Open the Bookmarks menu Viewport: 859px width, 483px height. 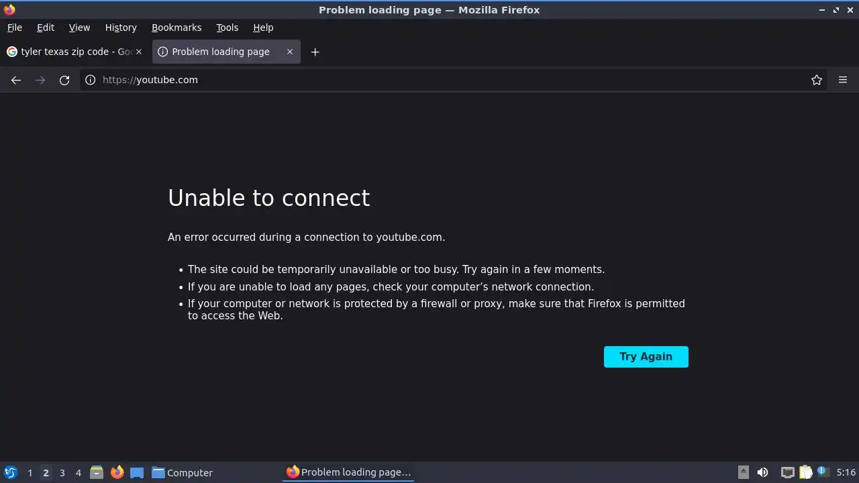click(176, 28)
